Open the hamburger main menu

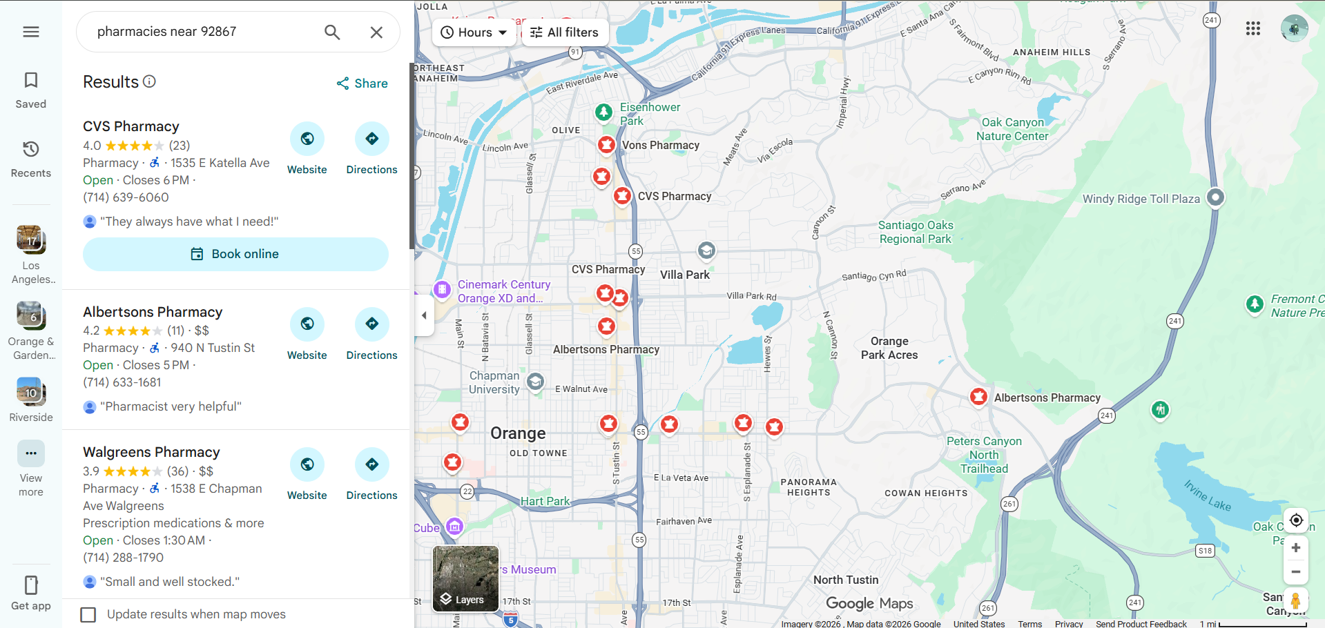[x=31, y=32]
